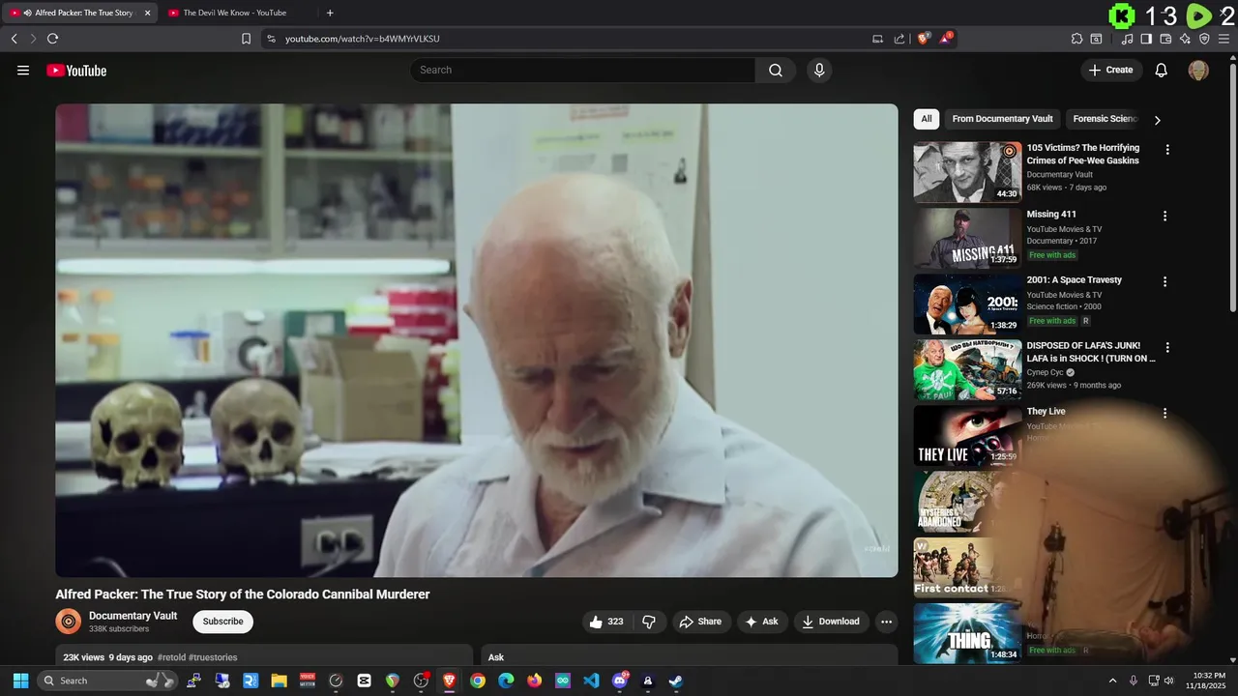This screenshot has height=696, width=1238.
Task: Open Brave Rewards triangle icon
Action: [x=947, y=39]
